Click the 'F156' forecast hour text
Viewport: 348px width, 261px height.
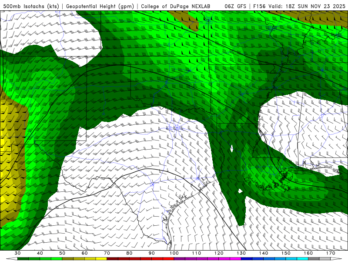click(x=259, y=6)
